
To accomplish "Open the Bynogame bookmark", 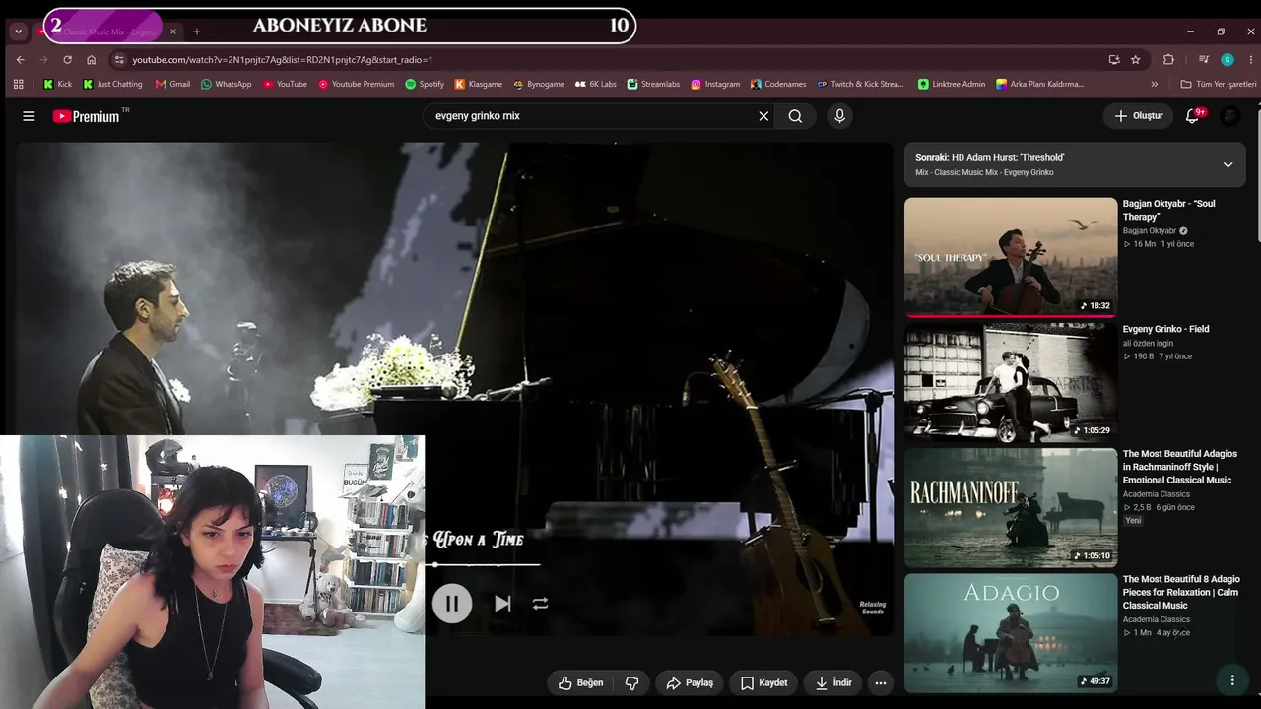I will pyautogui.click(x=539, y=84).
